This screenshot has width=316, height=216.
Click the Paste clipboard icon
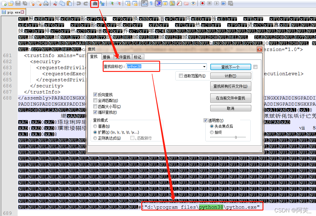[69, 3]
